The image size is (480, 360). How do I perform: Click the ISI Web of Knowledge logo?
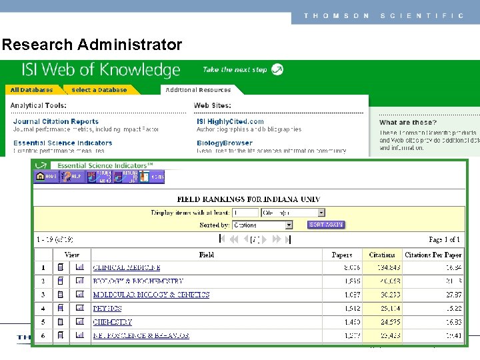click(101, 69)
